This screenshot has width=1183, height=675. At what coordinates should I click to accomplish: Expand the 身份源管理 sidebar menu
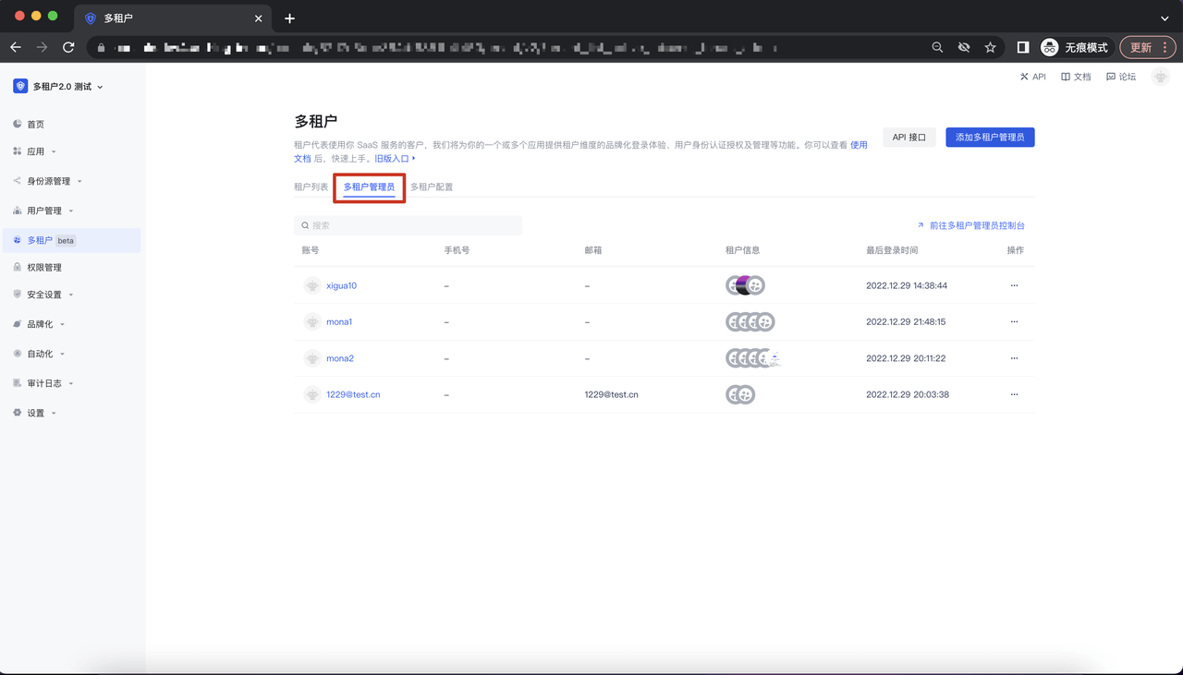point(54,181)
